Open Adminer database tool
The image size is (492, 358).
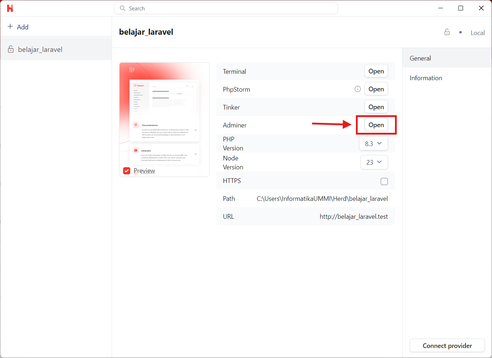point(376,125)
